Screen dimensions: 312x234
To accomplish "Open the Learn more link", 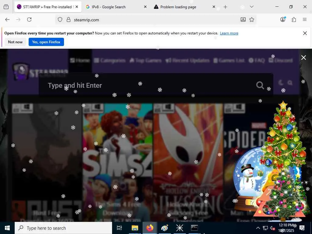I will pyautogui.click(x=229, y=33).
